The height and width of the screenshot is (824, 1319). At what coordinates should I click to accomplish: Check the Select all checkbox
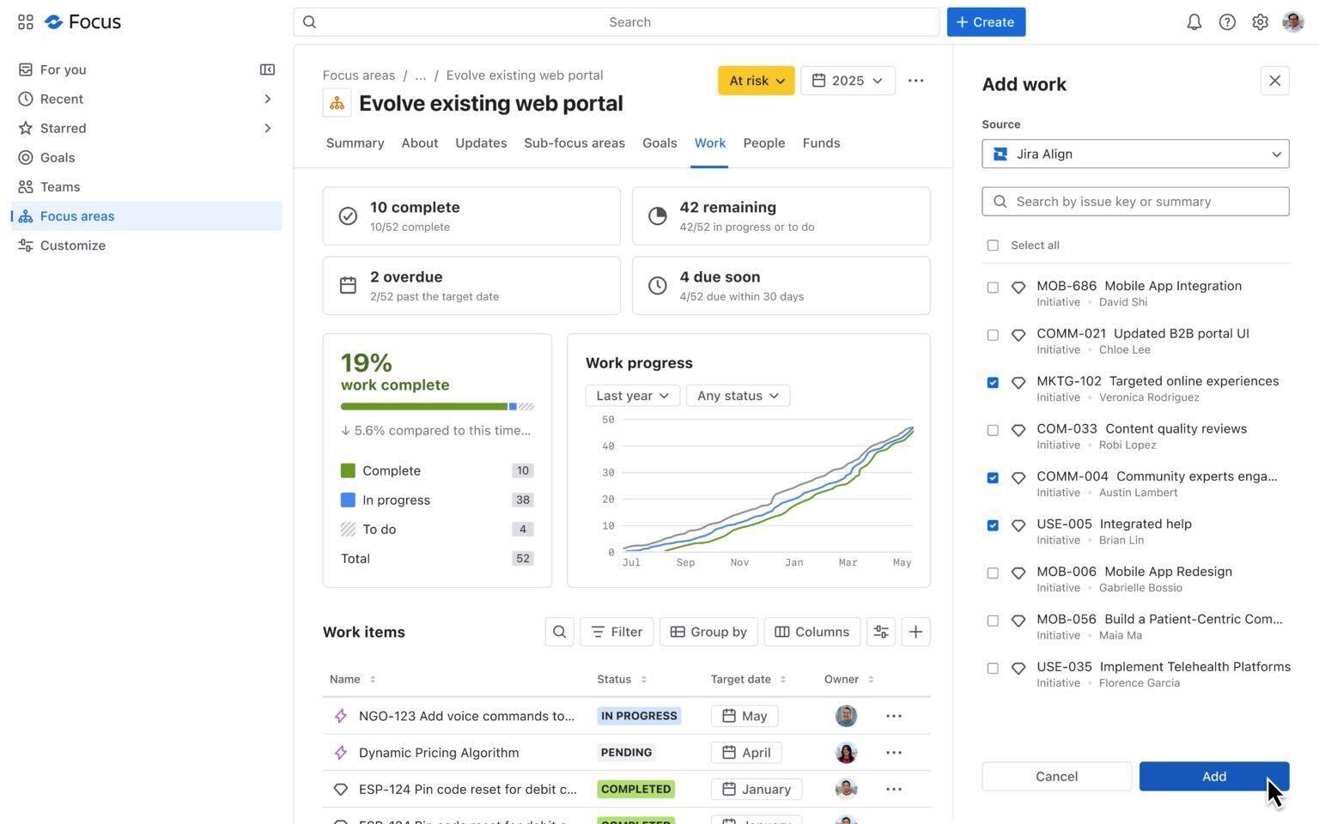[x=993, y=245]
